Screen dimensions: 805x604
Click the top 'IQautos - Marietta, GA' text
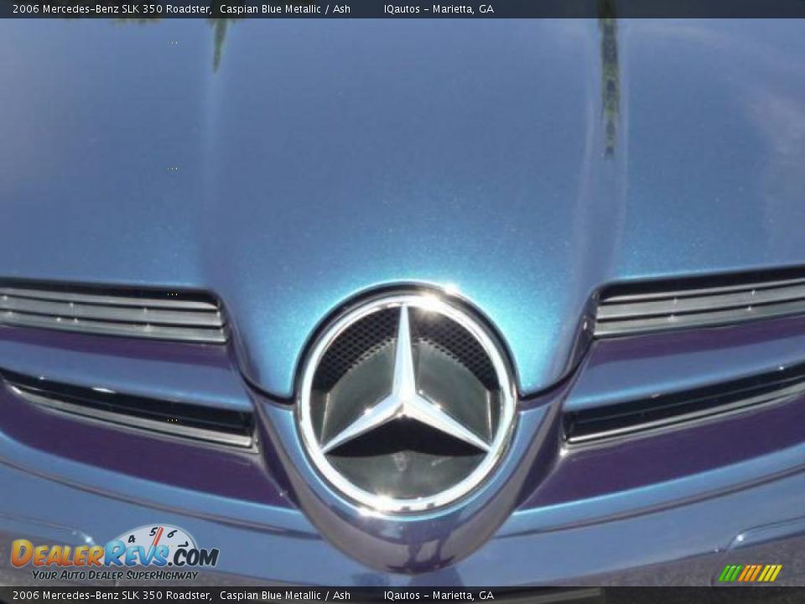[x=439, y=8]
